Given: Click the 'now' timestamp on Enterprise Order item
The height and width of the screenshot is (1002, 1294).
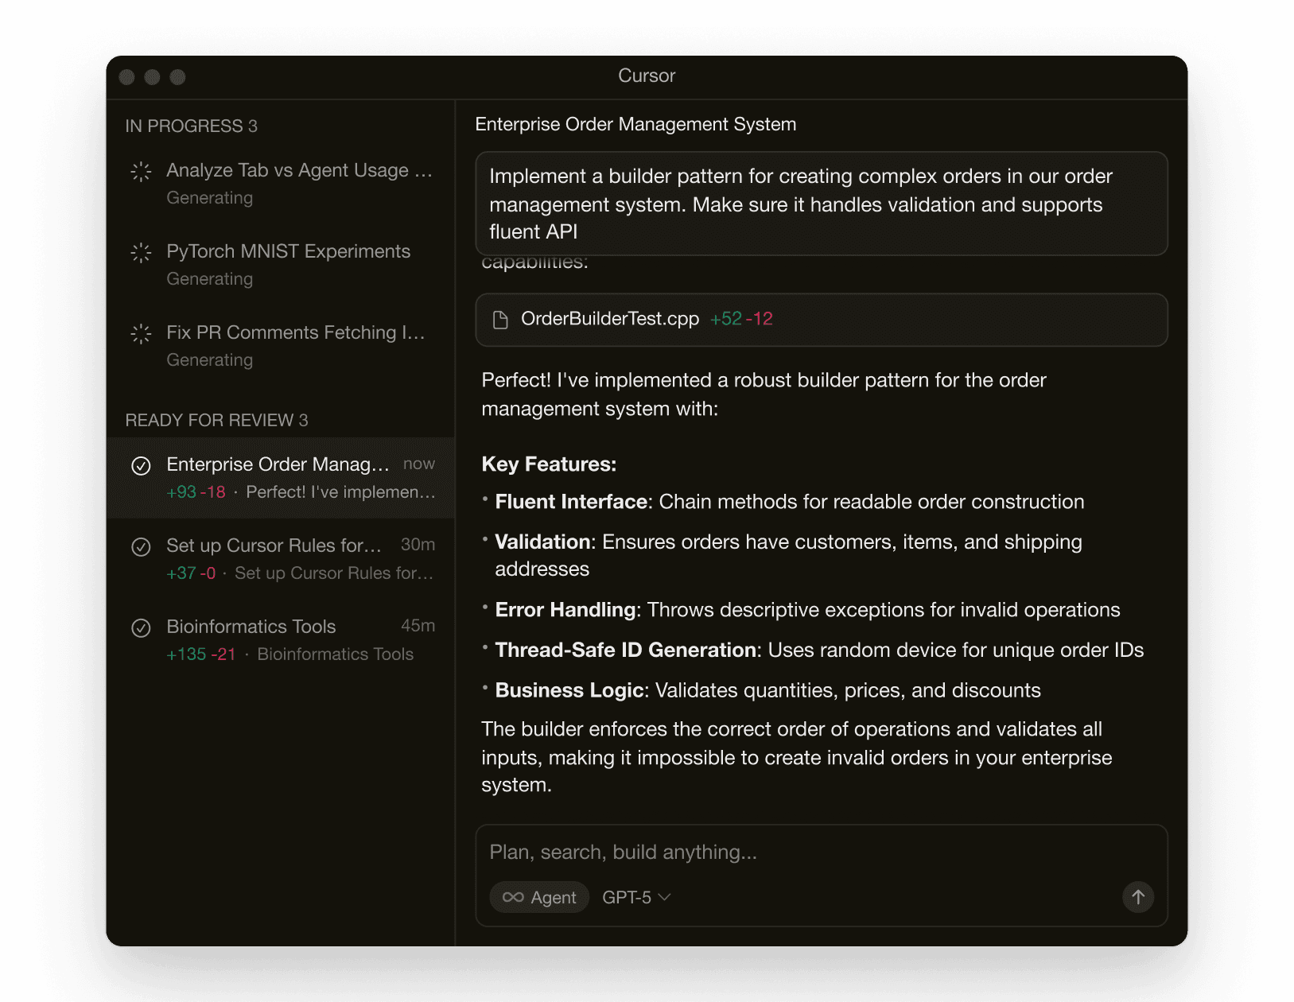Looking at the screenshot, I should tap(419, 464).
